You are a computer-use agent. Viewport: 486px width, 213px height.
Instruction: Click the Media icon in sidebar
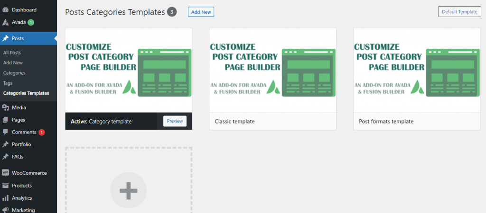(x=5, y=107)
